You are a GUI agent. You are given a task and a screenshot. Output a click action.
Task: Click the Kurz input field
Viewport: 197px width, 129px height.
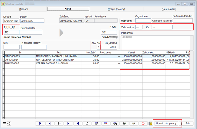[162, 27]
